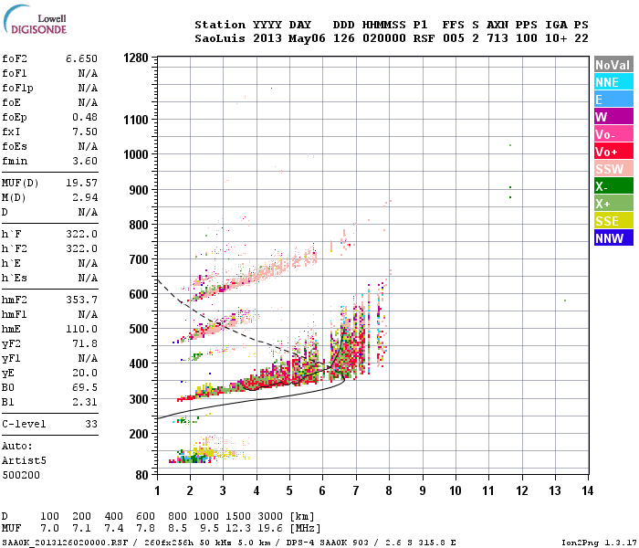This screenshot has width=639, height=548.
Task: Click the 1000 km height axis label
Action: point(136,155)
